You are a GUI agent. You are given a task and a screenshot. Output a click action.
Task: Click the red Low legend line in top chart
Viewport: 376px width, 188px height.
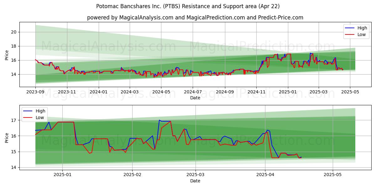point(350,35)
